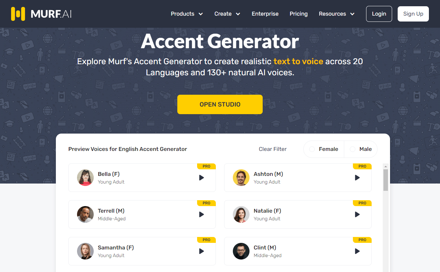
Task: Click the Sign Up button
Action: tap(413, 14)
